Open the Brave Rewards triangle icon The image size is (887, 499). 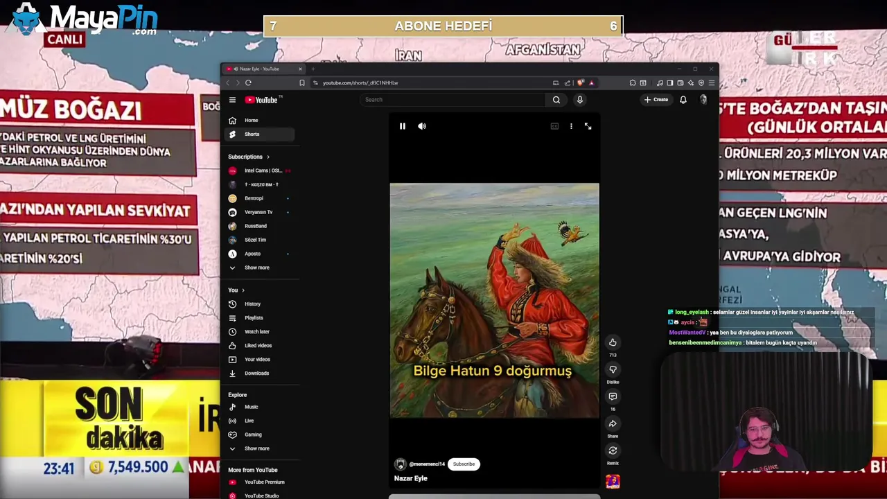591,83
